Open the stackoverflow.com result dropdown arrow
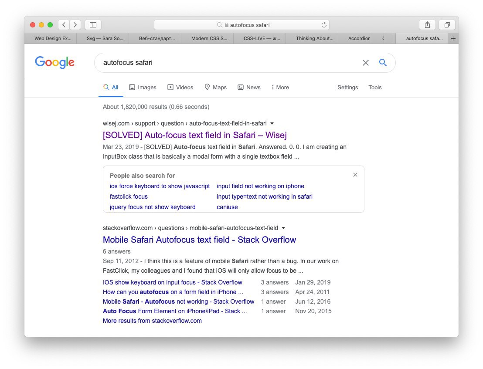The height and width of the screenshot is (369, 483). tap(283, 228)
